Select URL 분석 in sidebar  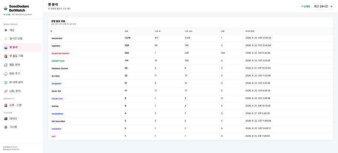21,91
